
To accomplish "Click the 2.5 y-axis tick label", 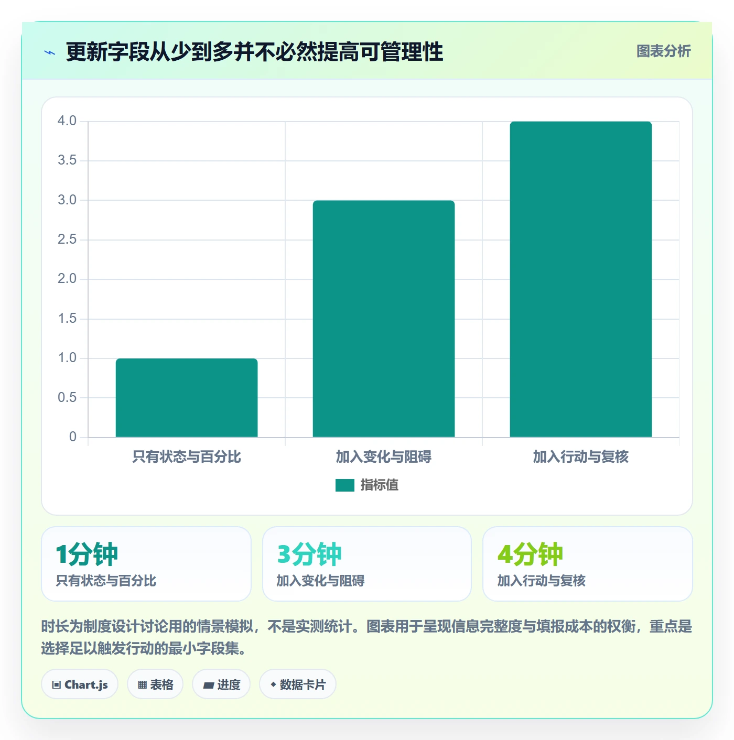I will click(x=67, y=240).
